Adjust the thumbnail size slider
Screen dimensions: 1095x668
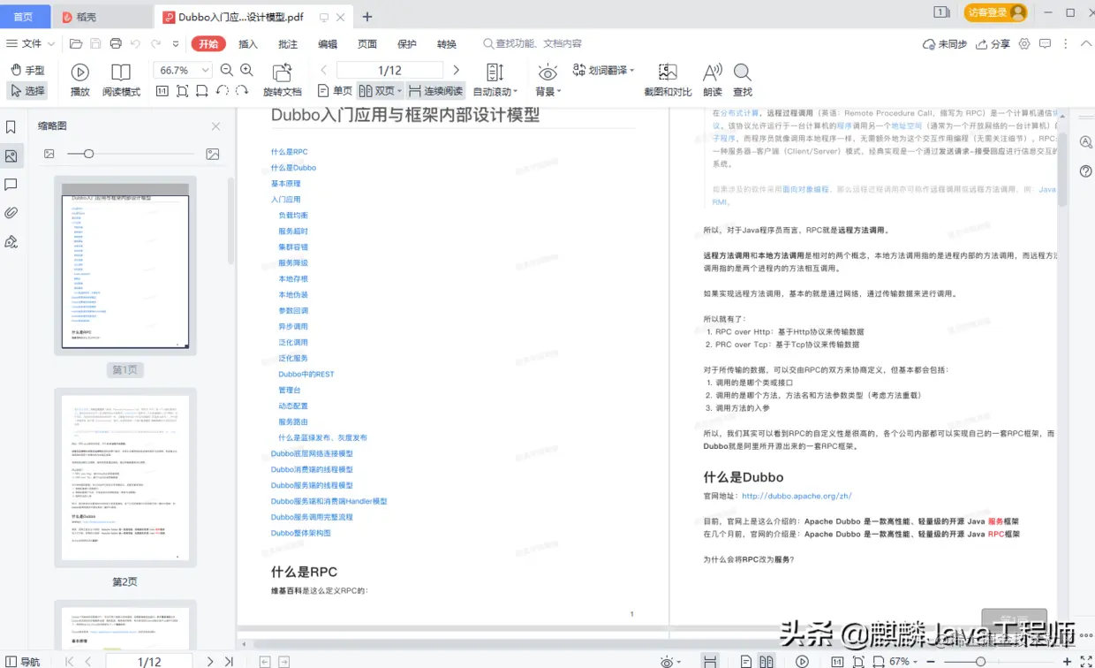tap(88, 154)
